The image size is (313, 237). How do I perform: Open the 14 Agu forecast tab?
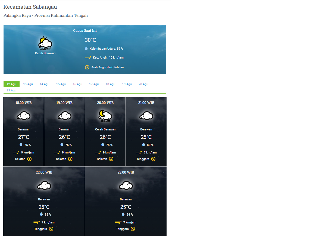[x=44, y=84]
